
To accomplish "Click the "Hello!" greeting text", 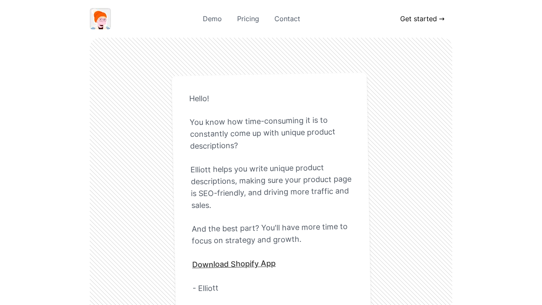I will tap(199, 99).
